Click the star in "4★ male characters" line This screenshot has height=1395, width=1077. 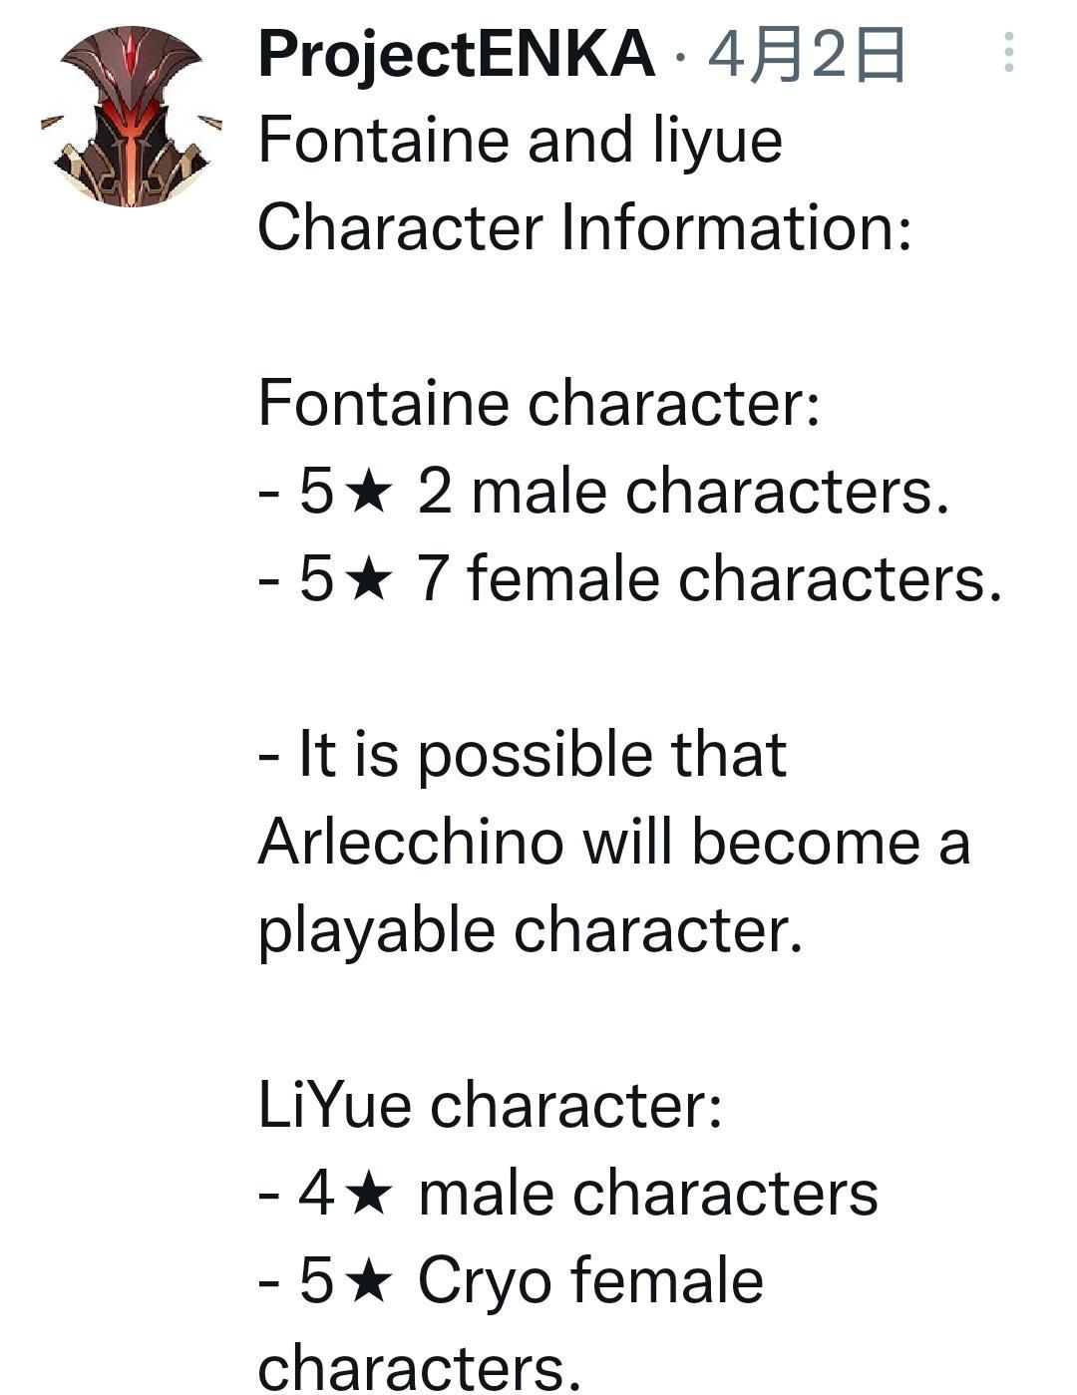click(369, 1195)
